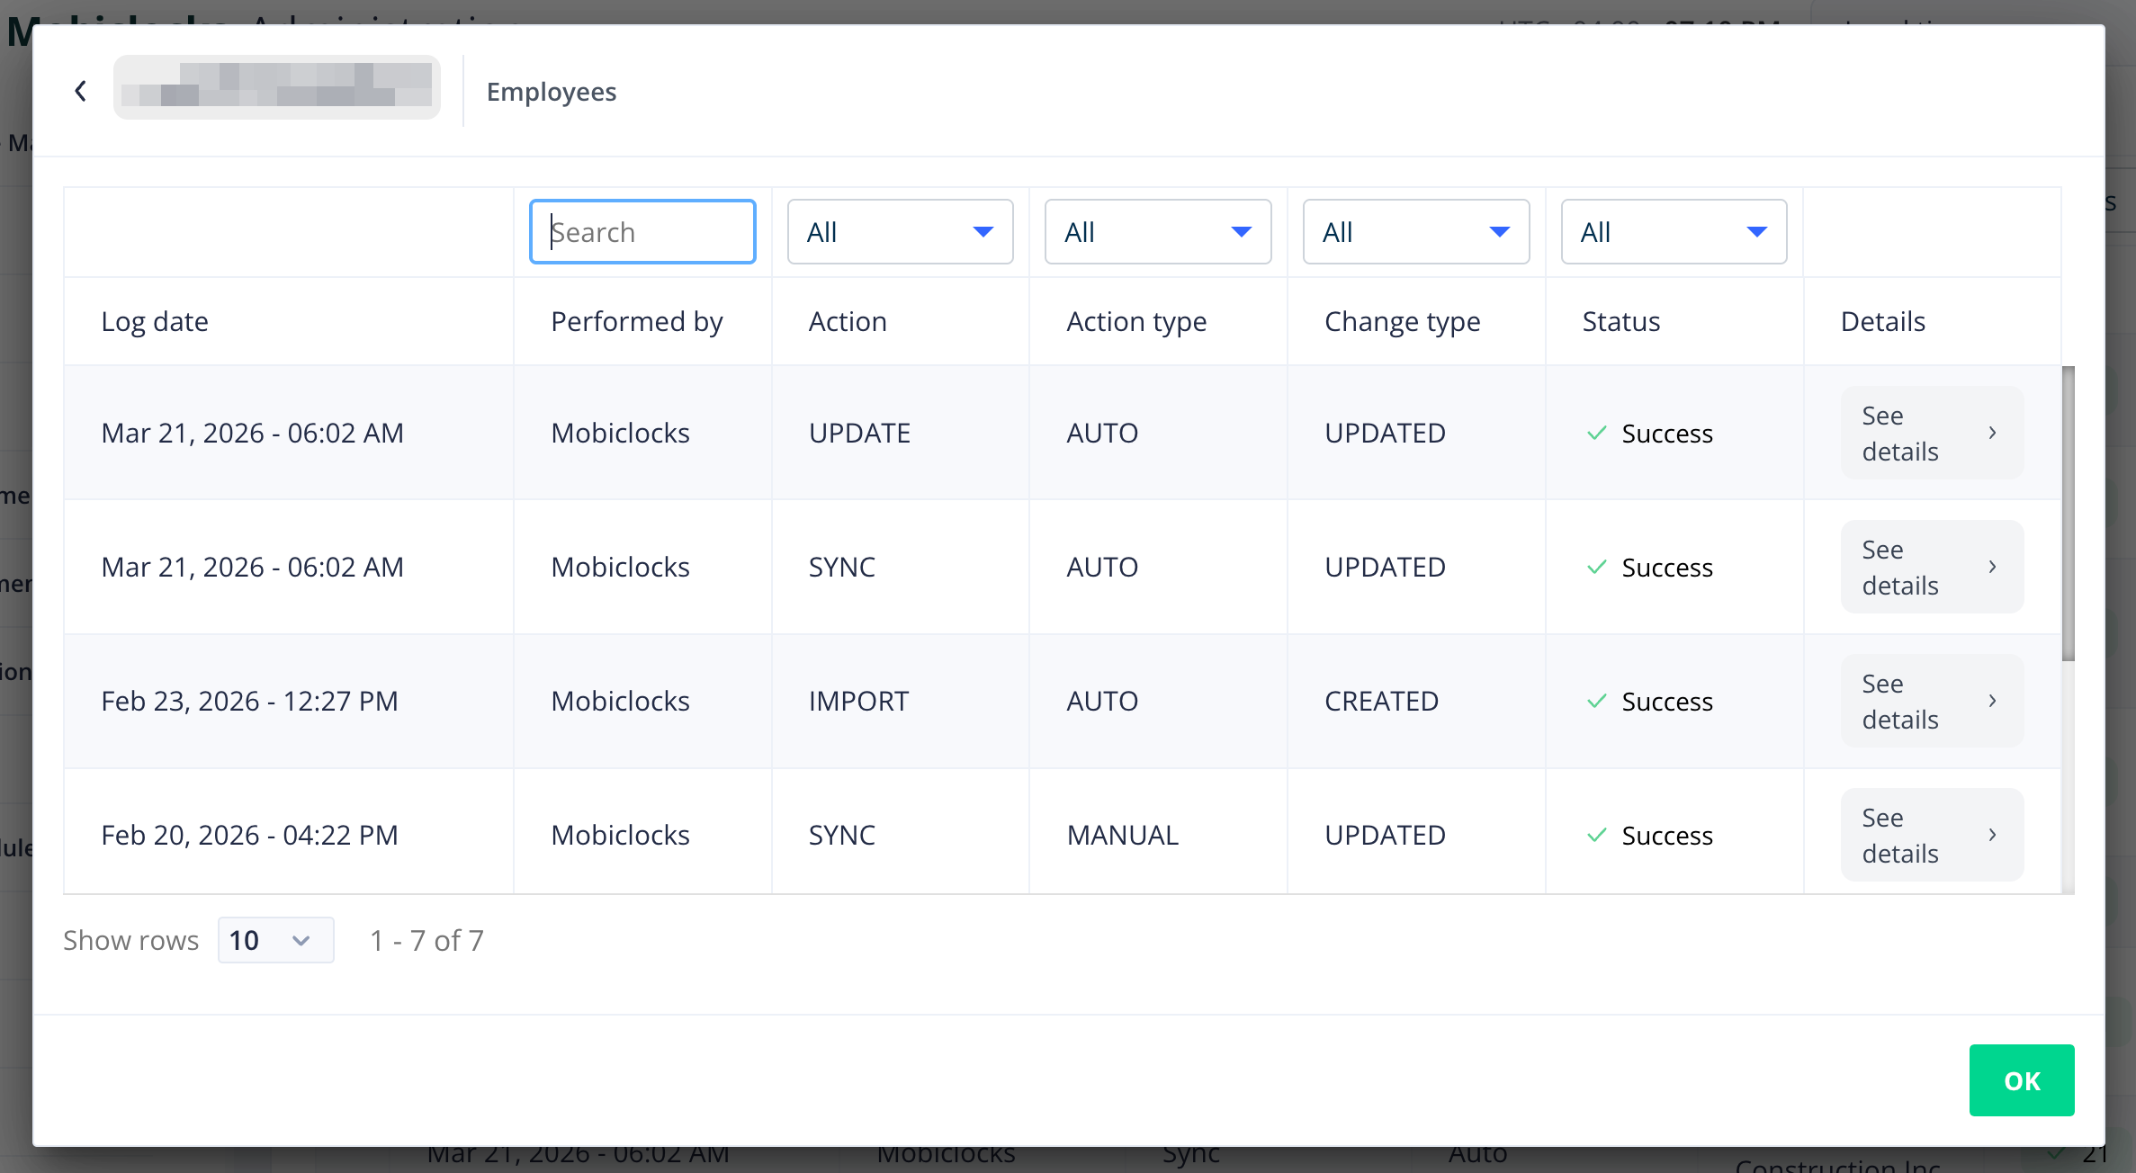Click chevron in Feb 23 row details

1992,701
